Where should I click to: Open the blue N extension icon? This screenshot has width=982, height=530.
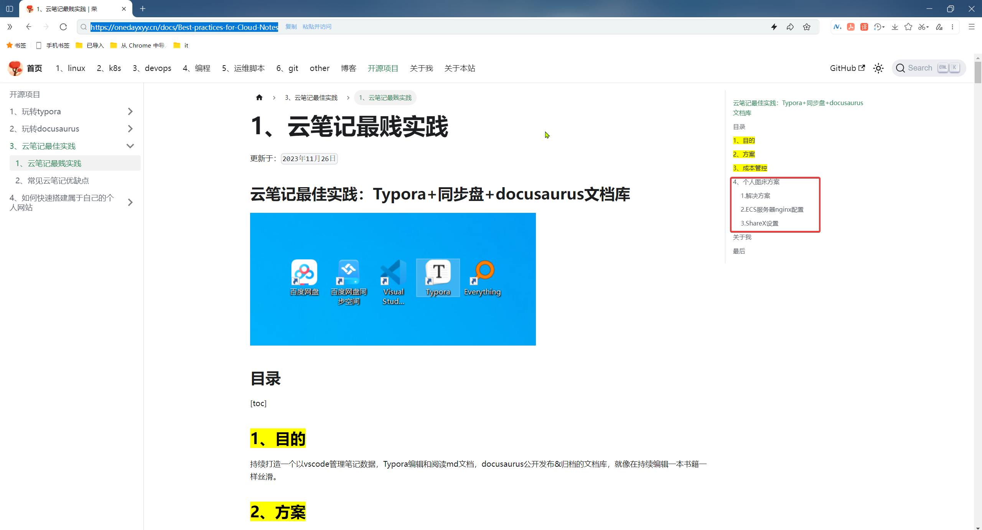pyautogui.click(x=837, y=27)
